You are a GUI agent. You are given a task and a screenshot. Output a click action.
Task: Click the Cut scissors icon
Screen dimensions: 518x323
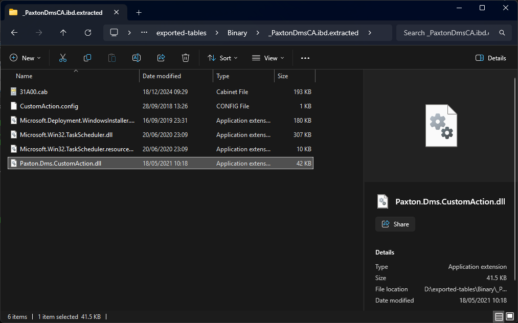point(63,58)
